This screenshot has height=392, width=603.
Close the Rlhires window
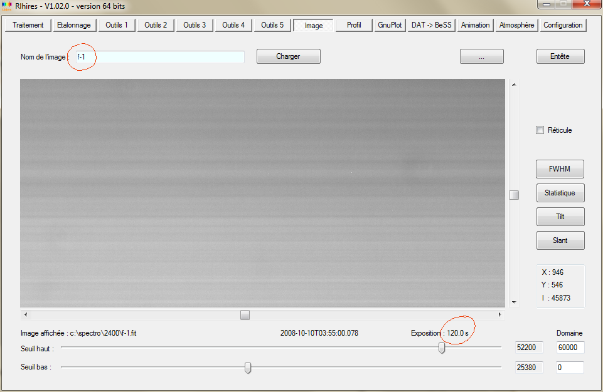[x=587, y=4]
